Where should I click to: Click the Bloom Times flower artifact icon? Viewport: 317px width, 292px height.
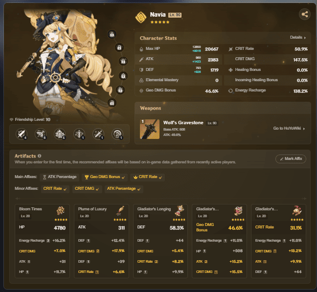[61, 211]
